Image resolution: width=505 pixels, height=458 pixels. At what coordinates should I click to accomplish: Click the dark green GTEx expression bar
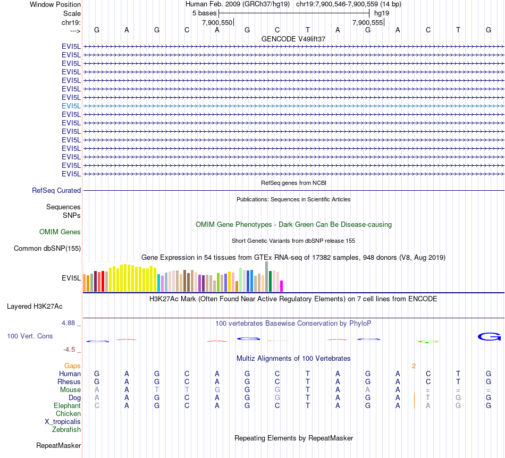(271, 281)
